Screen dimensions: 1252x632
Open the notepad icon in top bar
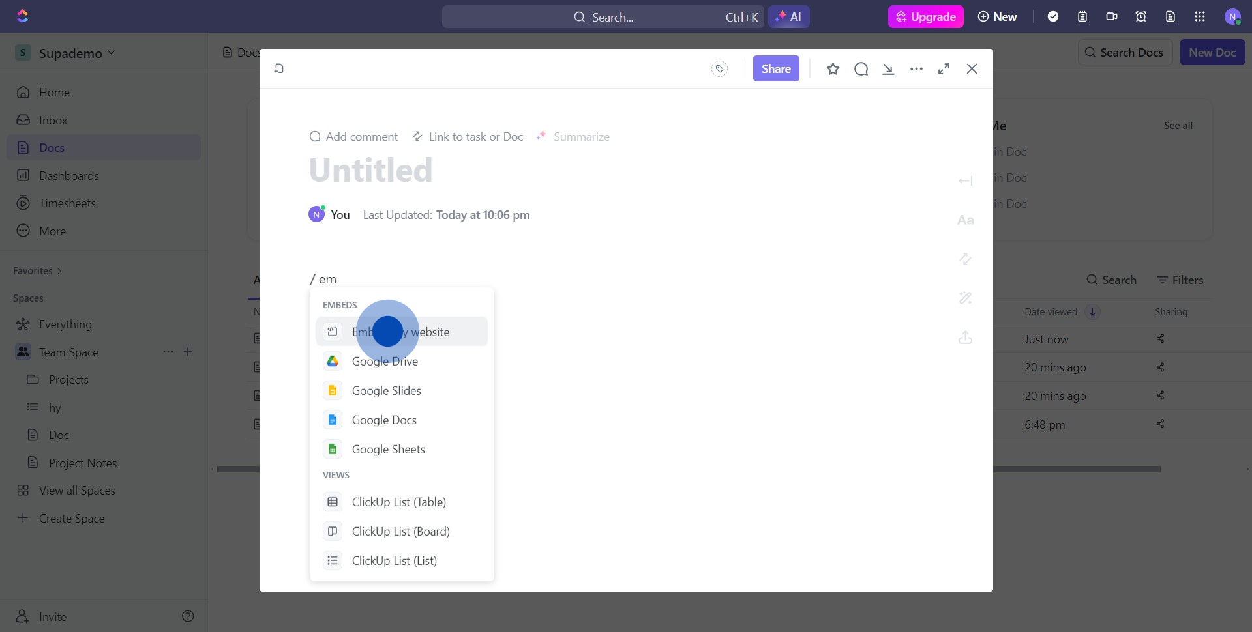1082,17
